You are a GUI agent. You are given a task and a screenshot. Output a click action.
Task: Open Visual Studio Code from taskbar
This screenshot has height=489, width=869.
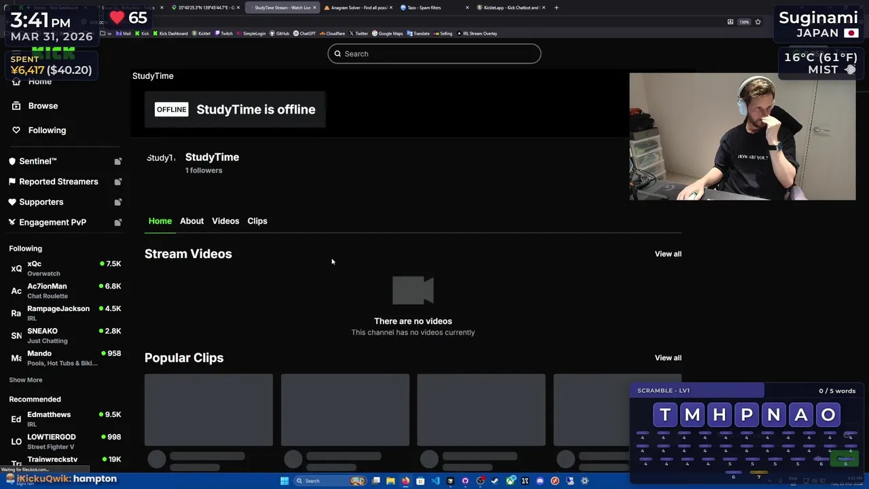click(435, 481)
